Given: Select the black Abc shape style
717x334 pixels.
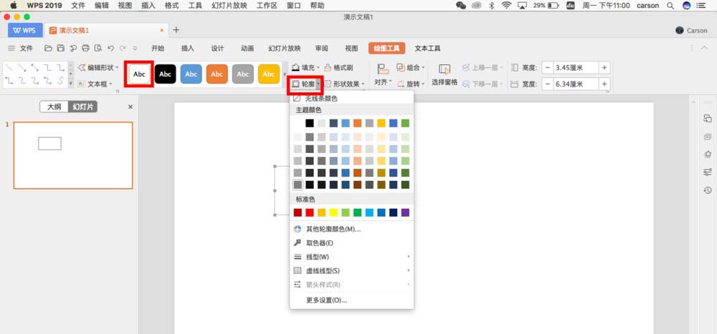Looking at the screenshot, I should coord(165,74).
